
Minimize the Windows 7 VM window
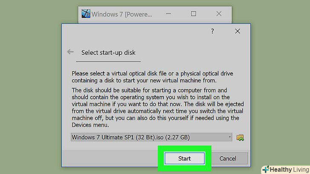click(x=169, y=14)
